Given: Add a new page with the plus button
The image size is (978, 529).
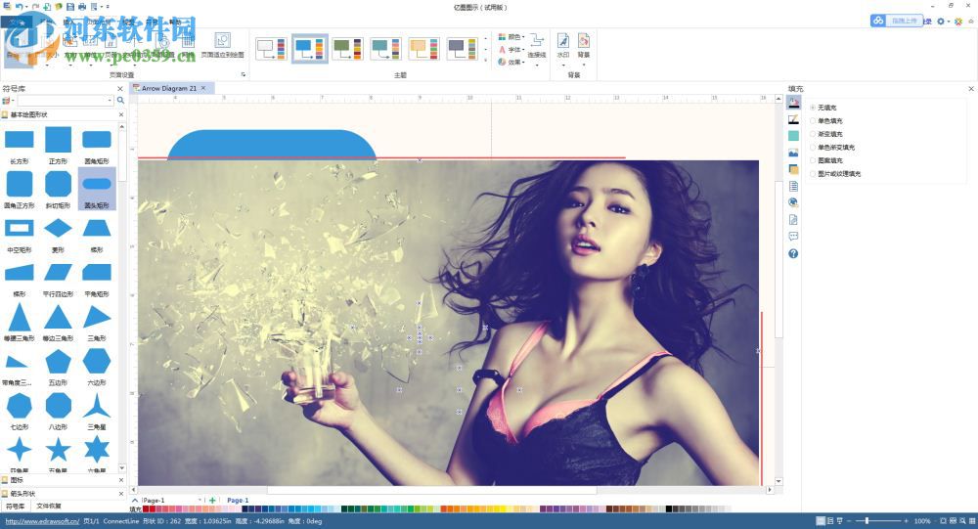Looking at the screenshot, I should [212, 501].
